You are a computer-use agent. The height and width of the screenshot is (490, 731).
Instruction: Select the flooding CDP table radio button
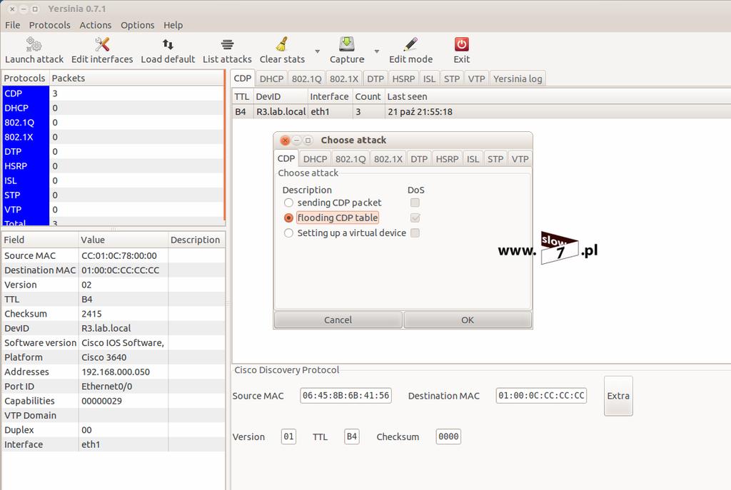coord(288,218)
